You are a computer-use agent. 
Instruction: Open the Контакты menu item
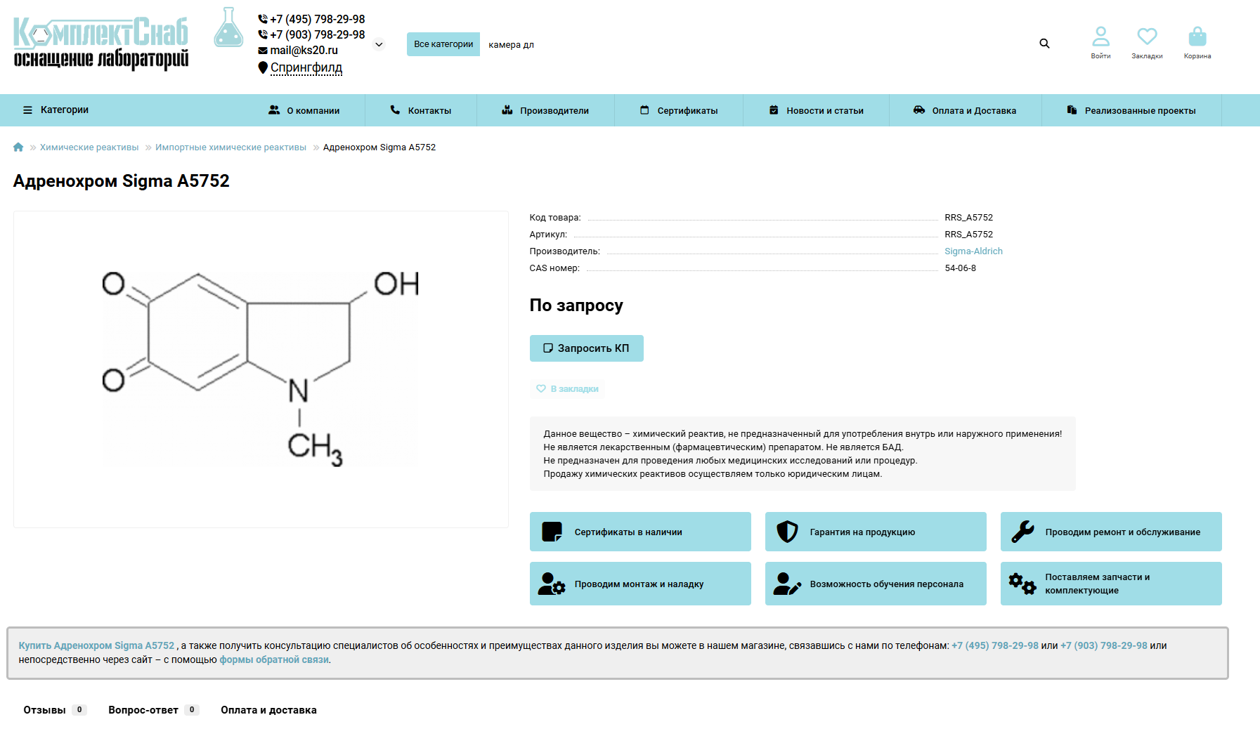pyautogui.click(x=421, y=110)
